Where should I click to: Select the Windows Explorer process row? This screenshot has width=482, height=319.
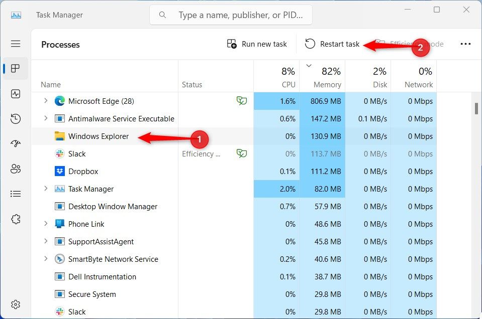(x=234, y=136)
